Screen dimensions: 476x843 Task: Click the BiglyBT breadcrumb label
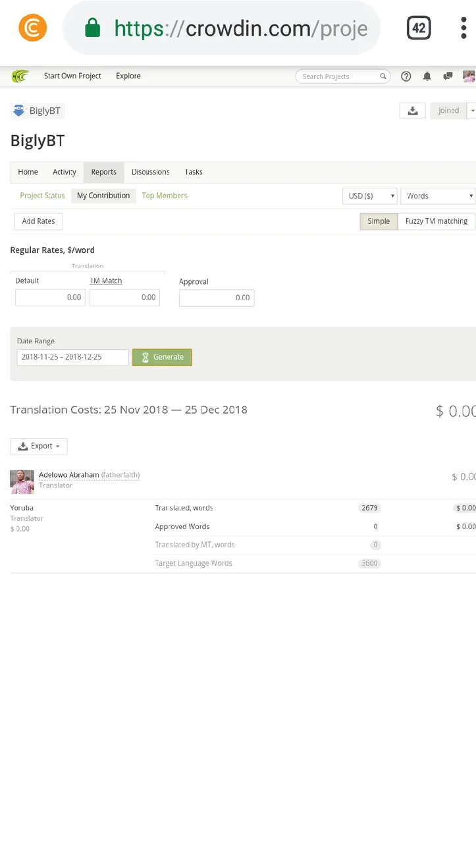(45, 111)
